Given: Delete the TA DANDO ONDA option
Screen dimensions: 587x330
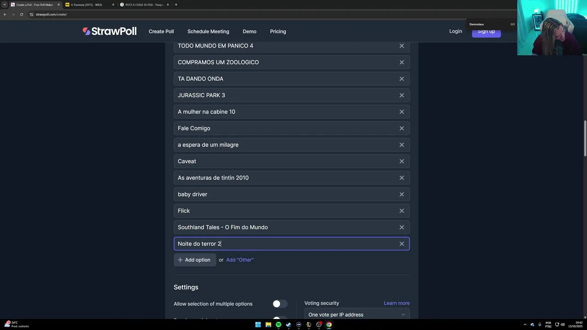Looking at the screenshot, I should (402, 79).
